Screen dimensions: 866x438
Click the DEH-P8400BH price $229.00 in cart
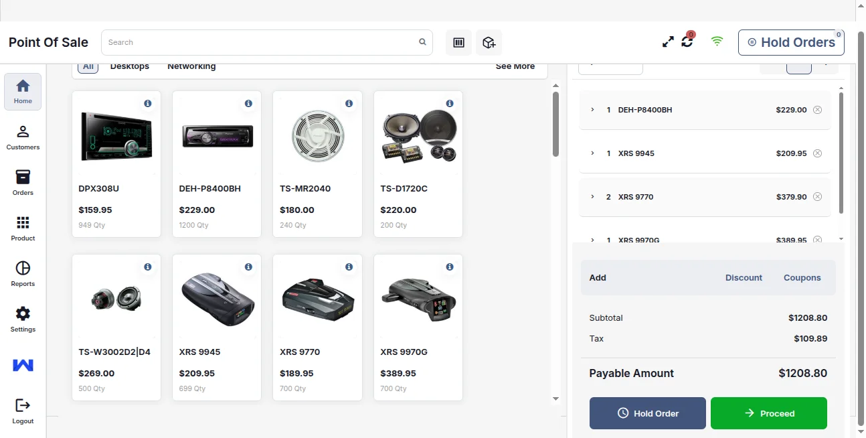(791, 110)
